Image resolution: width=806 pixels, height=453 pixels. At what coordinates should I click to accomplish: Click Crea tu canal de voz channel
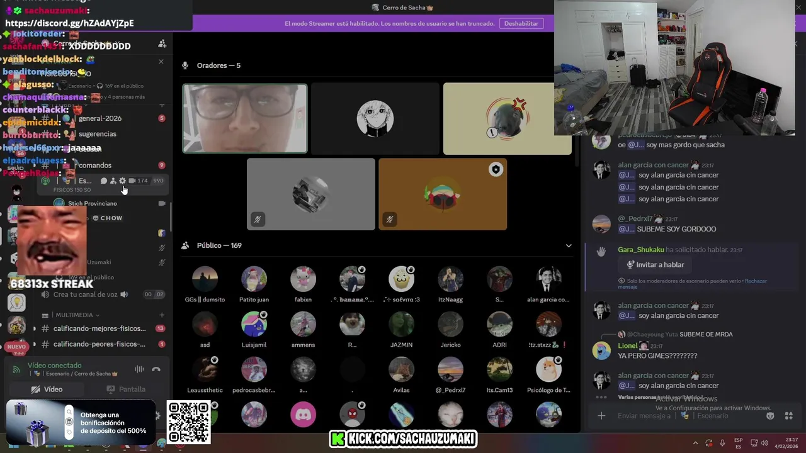[86, 294]
